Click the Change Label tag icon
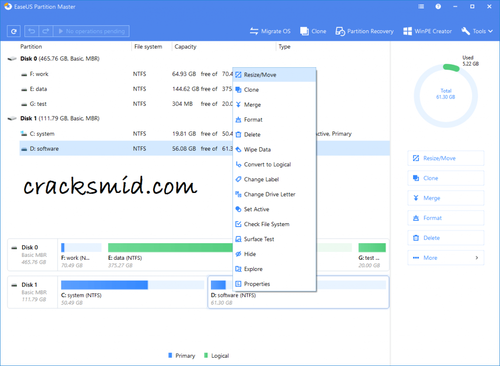 click(238, 179)
